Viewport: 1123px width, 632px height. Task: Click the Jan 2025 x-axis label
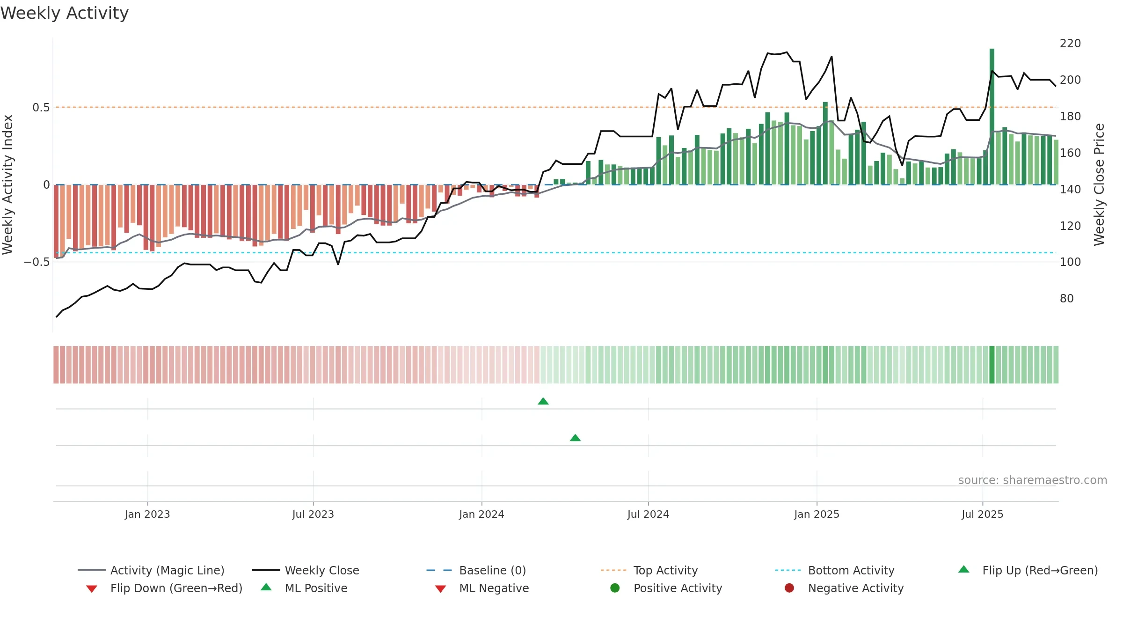(x=817, y=514)
